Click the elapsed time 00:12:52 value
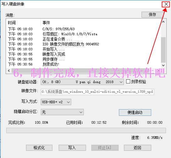Viewport: 171px width, 158px height. [x=99, y=122]
